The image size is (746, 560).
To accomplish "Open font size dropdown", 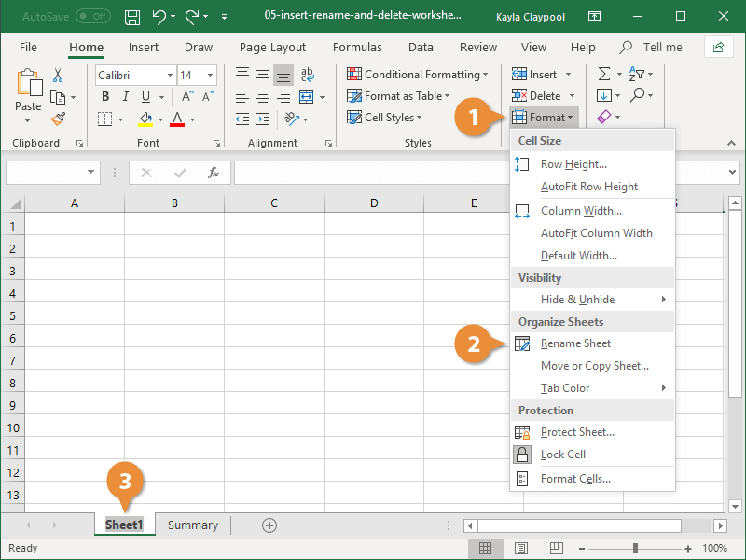I will [x=210, y=76].
